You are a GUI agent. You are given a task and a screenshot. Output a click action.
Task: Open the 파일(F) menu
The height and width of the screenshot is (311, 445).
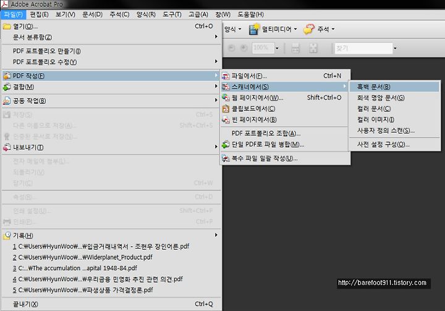pyautogui.click(x=14, y=14)
